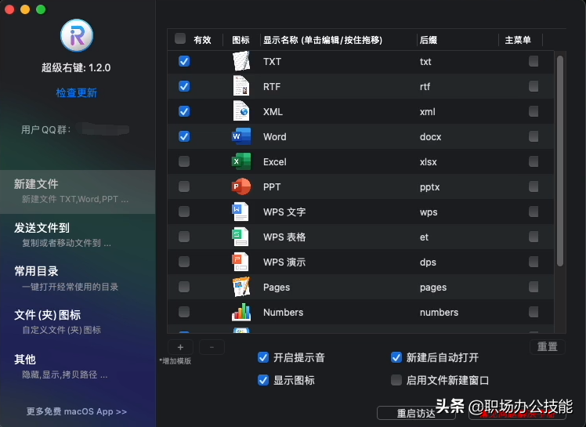Enable the WPS 演示 有效 checkbox

pyautogui.click(x=184, y=262)
